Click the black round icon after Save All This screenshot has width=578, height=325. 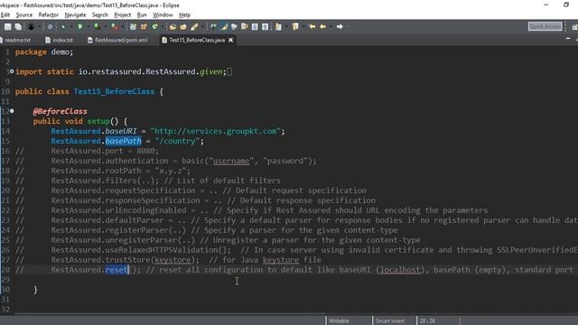[31, 26]
